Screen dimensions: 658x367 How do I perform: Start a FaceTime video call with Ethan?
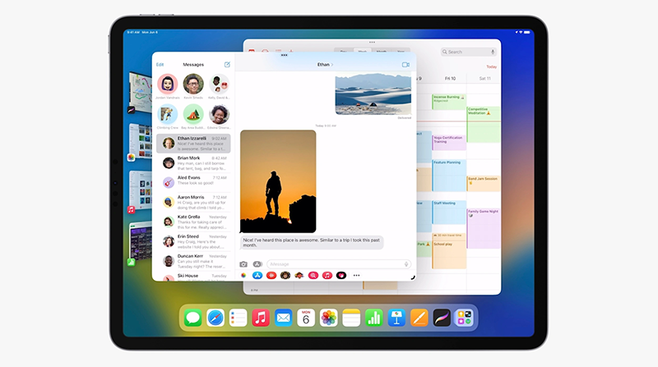click(x=405, y=65)
